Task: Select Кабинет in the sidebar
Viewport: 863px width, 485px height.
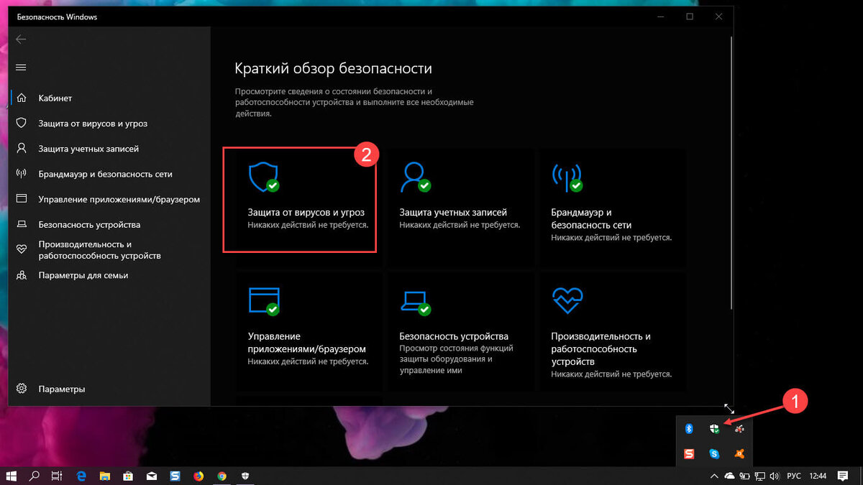Action: (110, 98)
